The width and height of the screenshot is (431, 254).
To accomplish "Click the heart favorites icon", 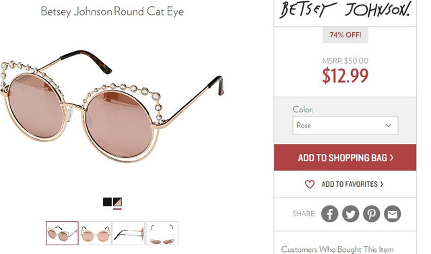I will pyautogui.click(x=310, y=184).
